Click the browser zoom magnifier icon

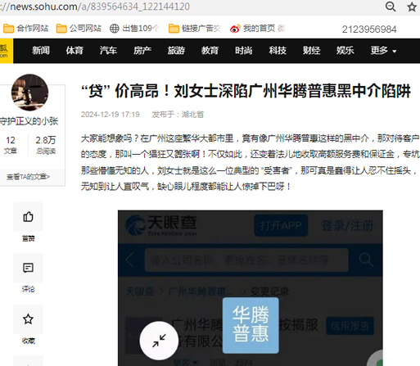coord(391,7)
